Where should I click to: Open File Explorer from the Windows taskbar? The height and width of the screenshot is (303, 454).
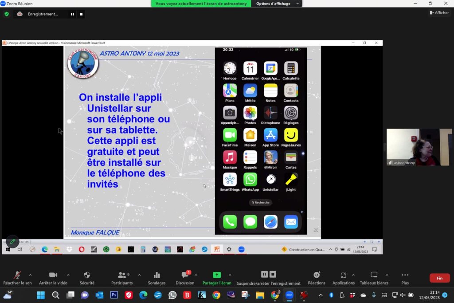tap(260, 295)
